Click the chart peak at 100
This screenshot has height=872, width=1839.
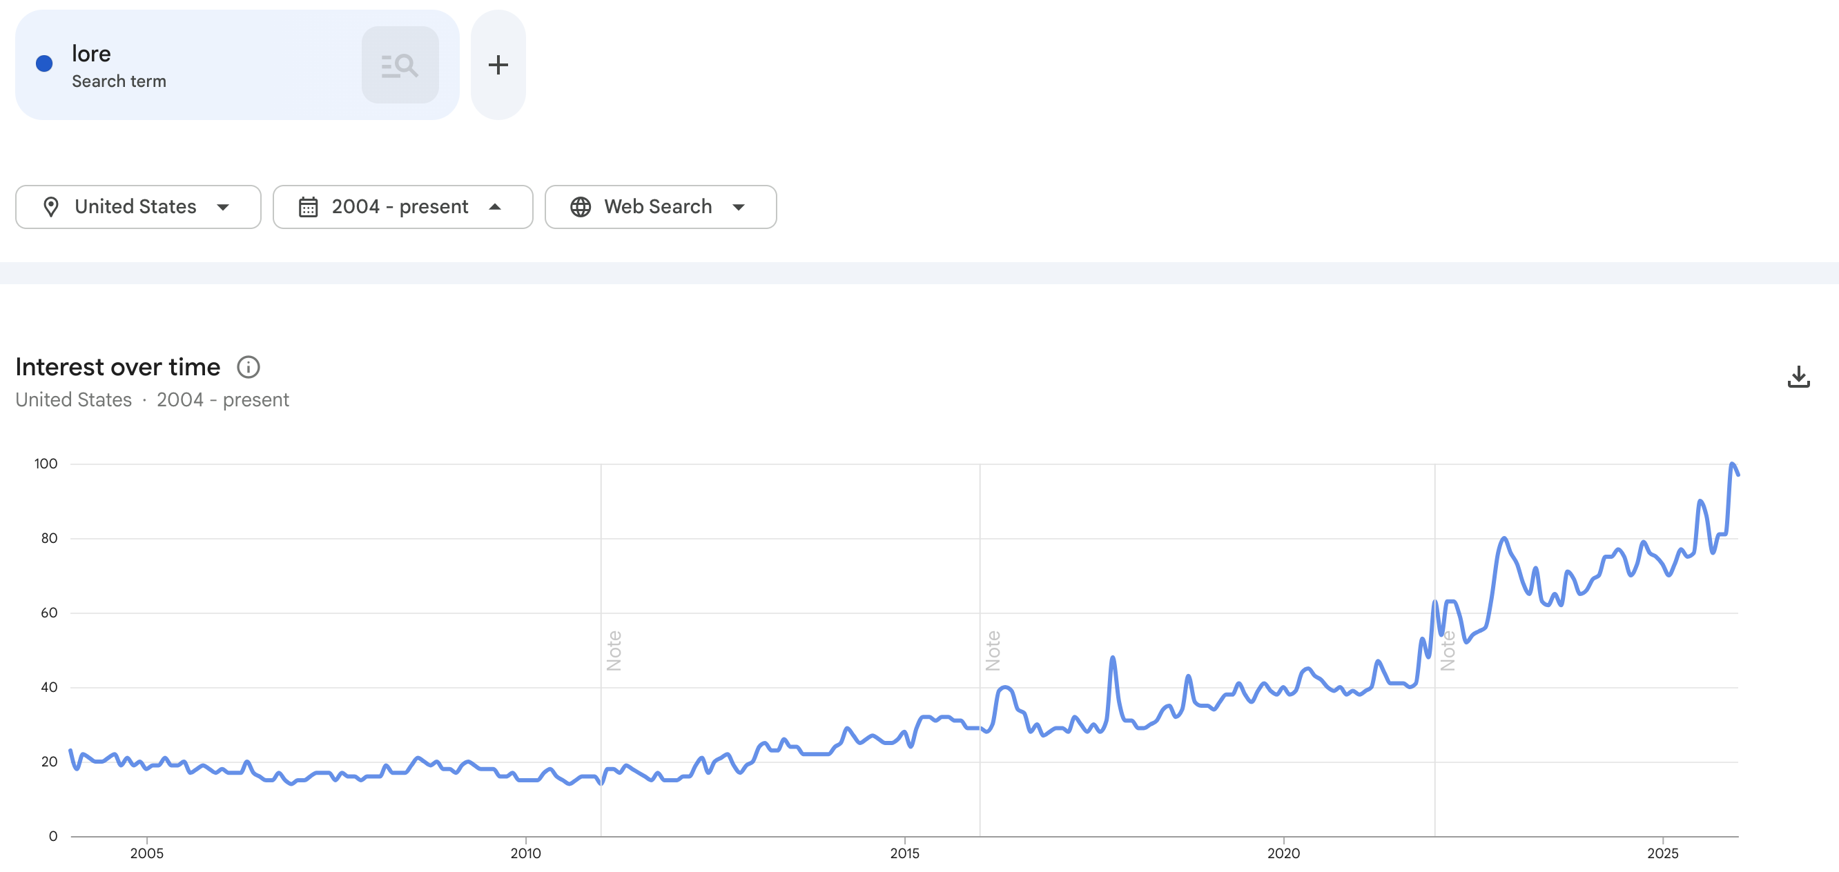pyautogui.click(x=1732, y=464)
